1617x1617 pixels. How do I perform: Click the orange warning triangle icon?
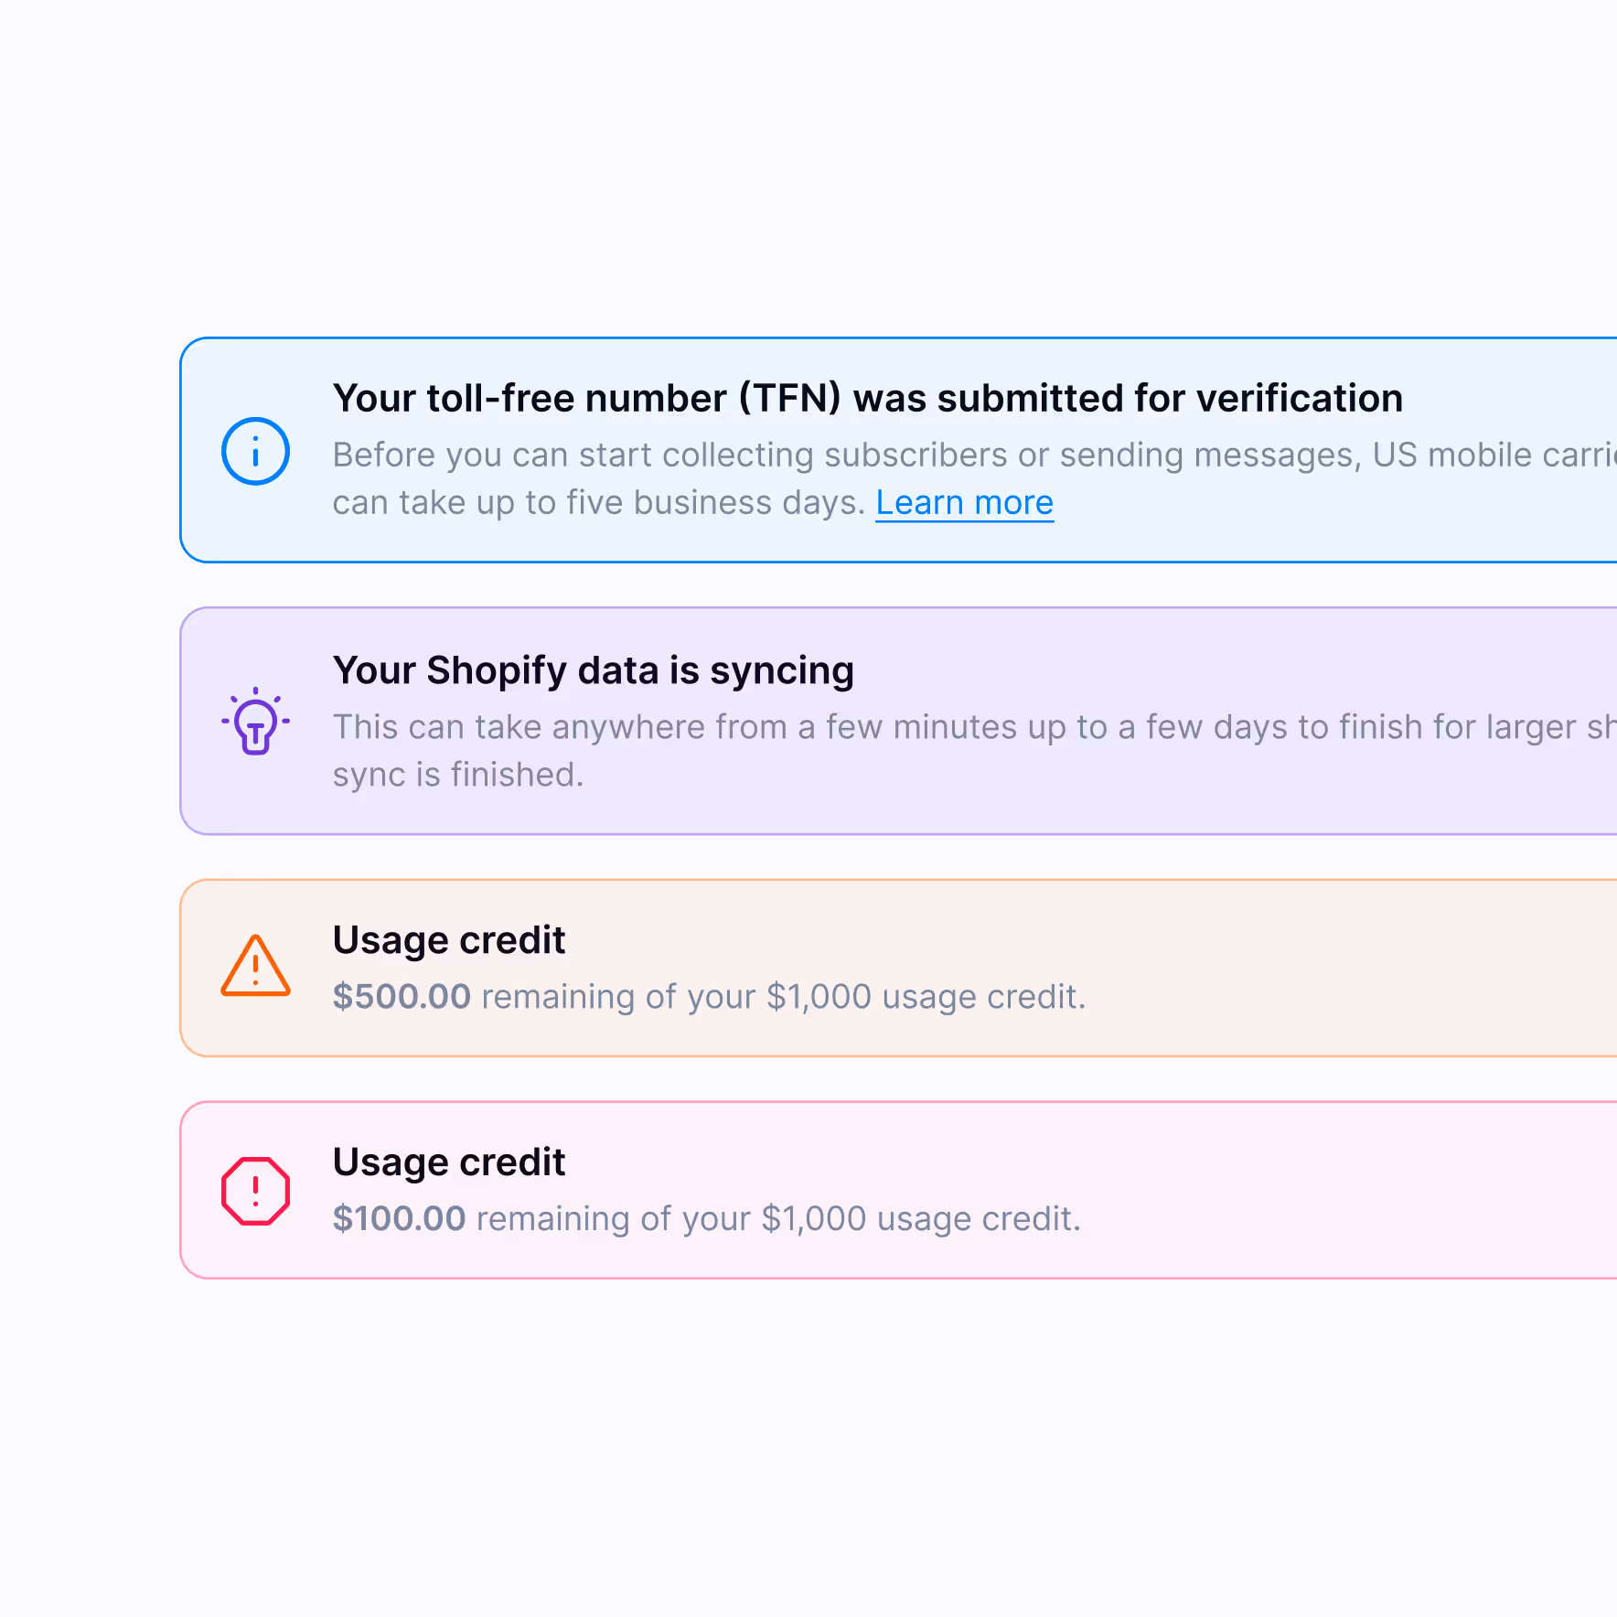[x=256, y=966]
